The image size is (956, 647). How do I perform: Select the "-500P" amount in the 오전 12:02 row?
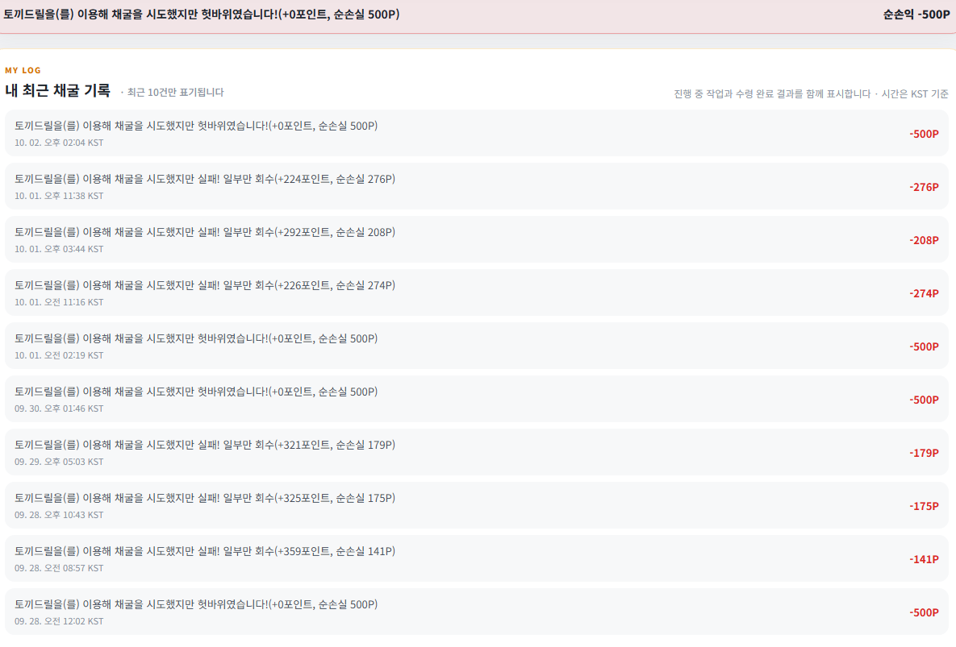click(924, 612)
